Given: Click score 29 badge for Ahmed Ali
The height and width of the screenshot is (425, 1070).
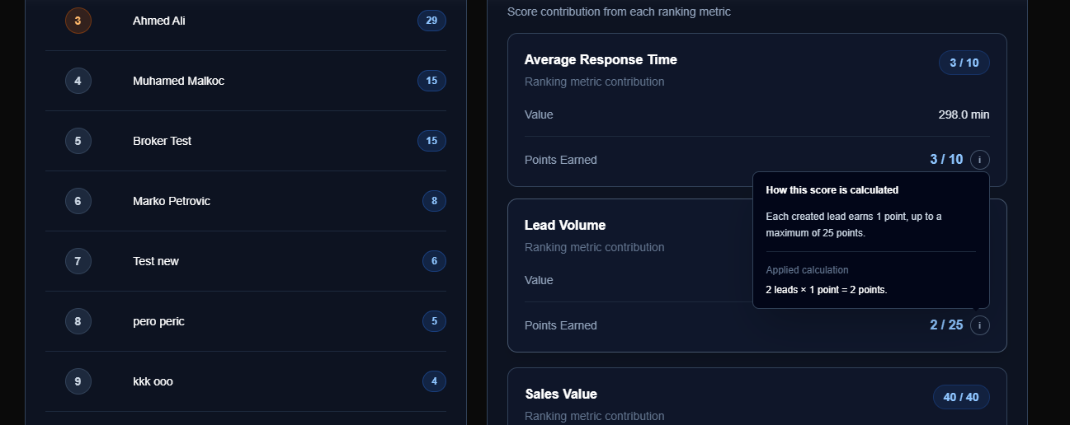Looking at the screenshot, I should coord(431,21).
